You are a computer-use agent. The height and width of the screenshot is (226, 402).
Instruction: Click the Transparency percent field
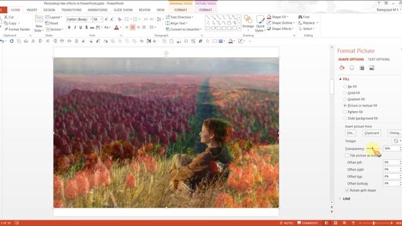[391, 148]
